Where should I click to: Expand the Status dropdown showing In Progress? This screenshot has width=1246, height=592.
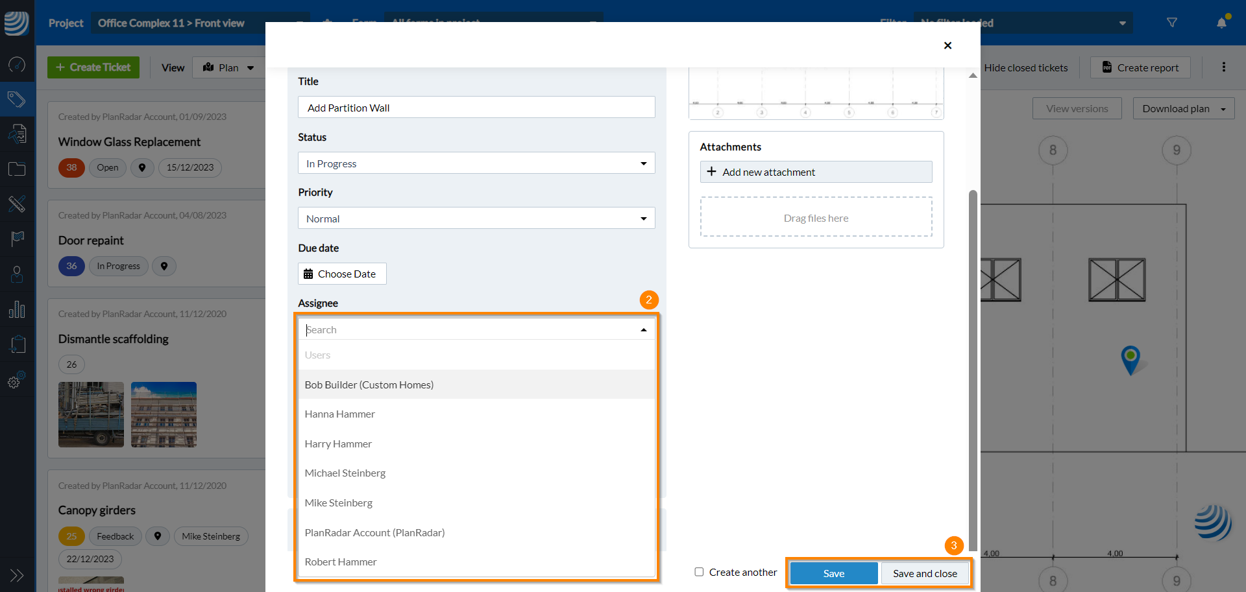(x=476, y=163)
